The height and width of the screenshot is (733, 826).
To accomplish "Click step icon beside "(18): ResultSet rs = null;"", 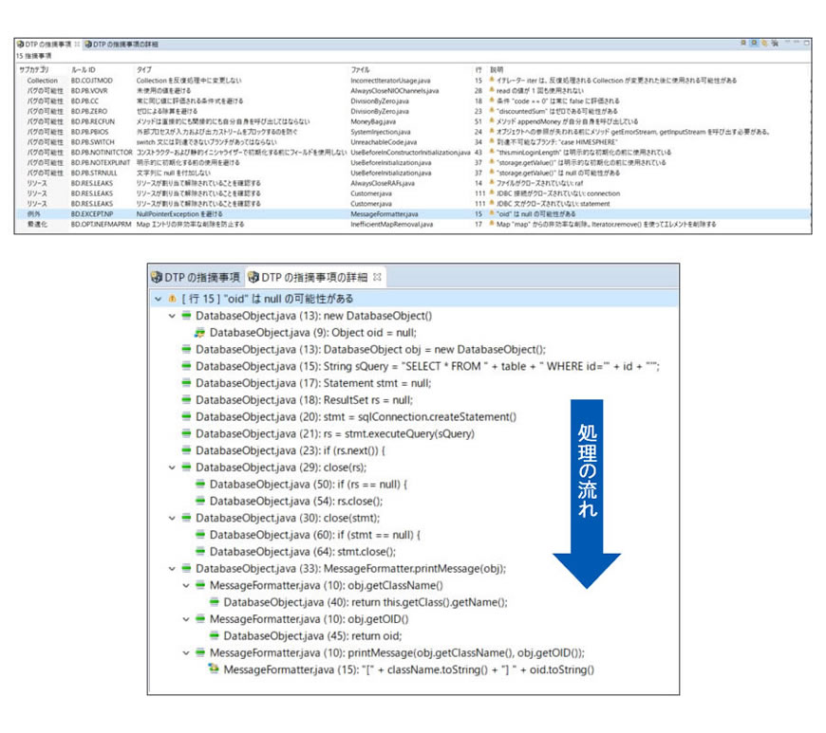I will pyautogui.click(x=186, y=399).
